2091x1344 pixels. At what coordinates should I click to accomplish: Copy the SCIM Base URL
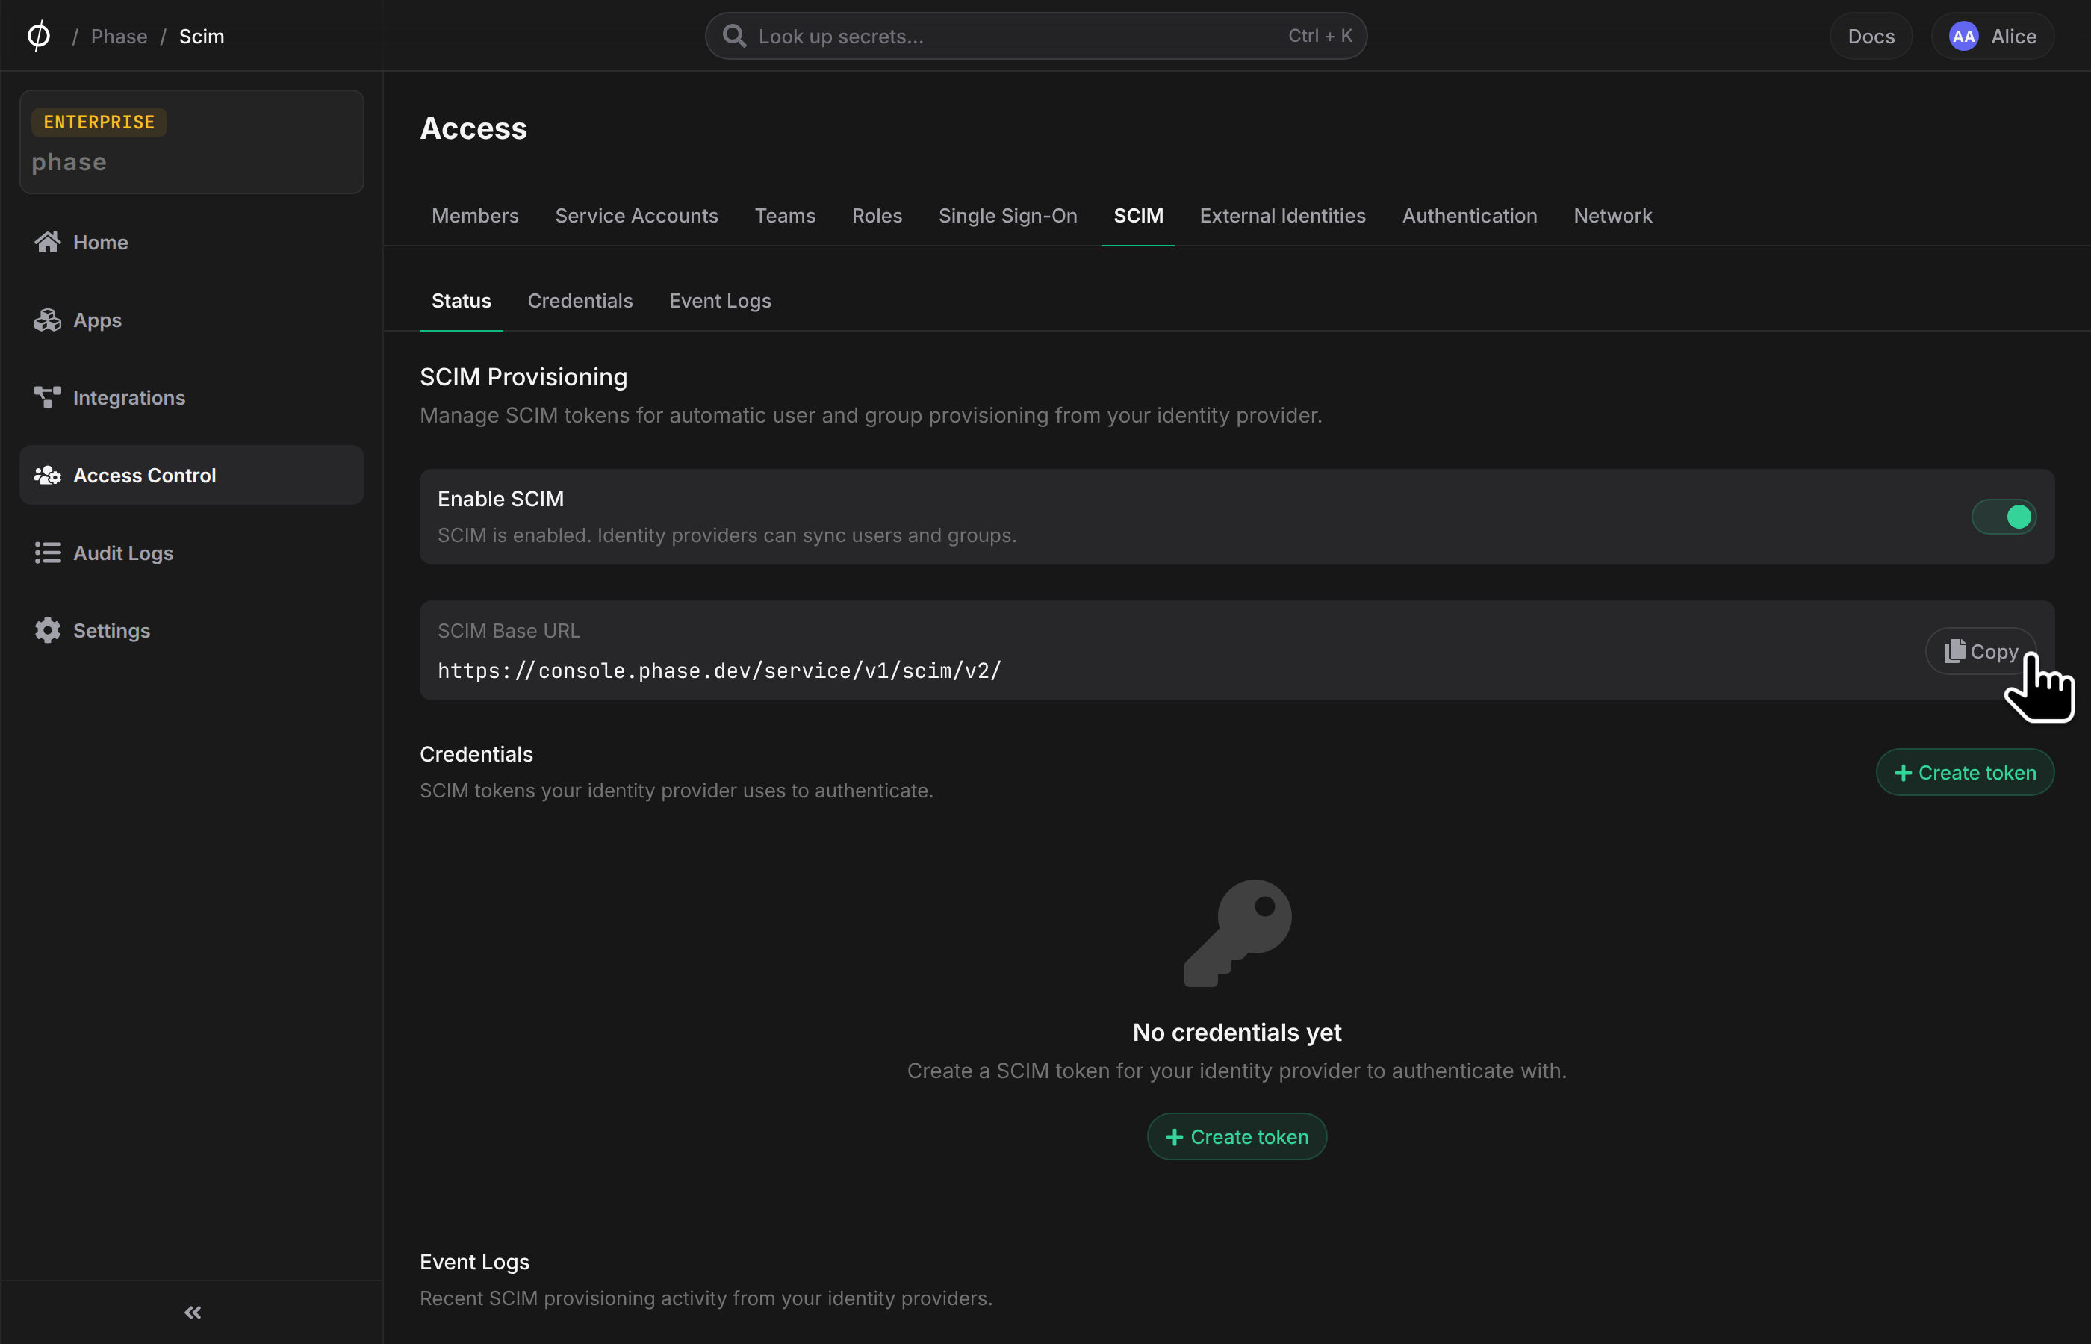click(1980, 651)
